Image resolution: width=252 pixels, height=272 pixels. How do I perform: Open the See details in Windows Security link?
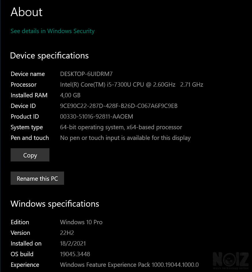(x=53, y=31)
